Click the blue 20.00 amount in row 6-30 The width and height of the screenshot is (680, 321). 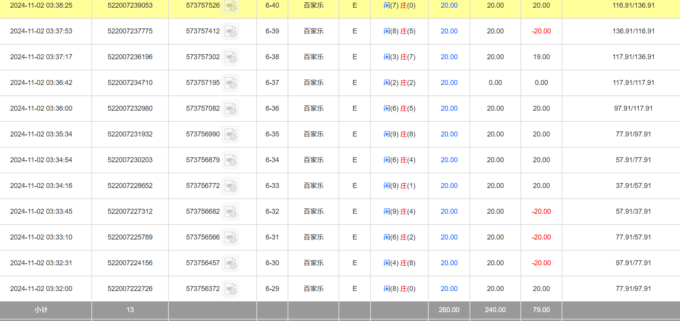[449, 263]
